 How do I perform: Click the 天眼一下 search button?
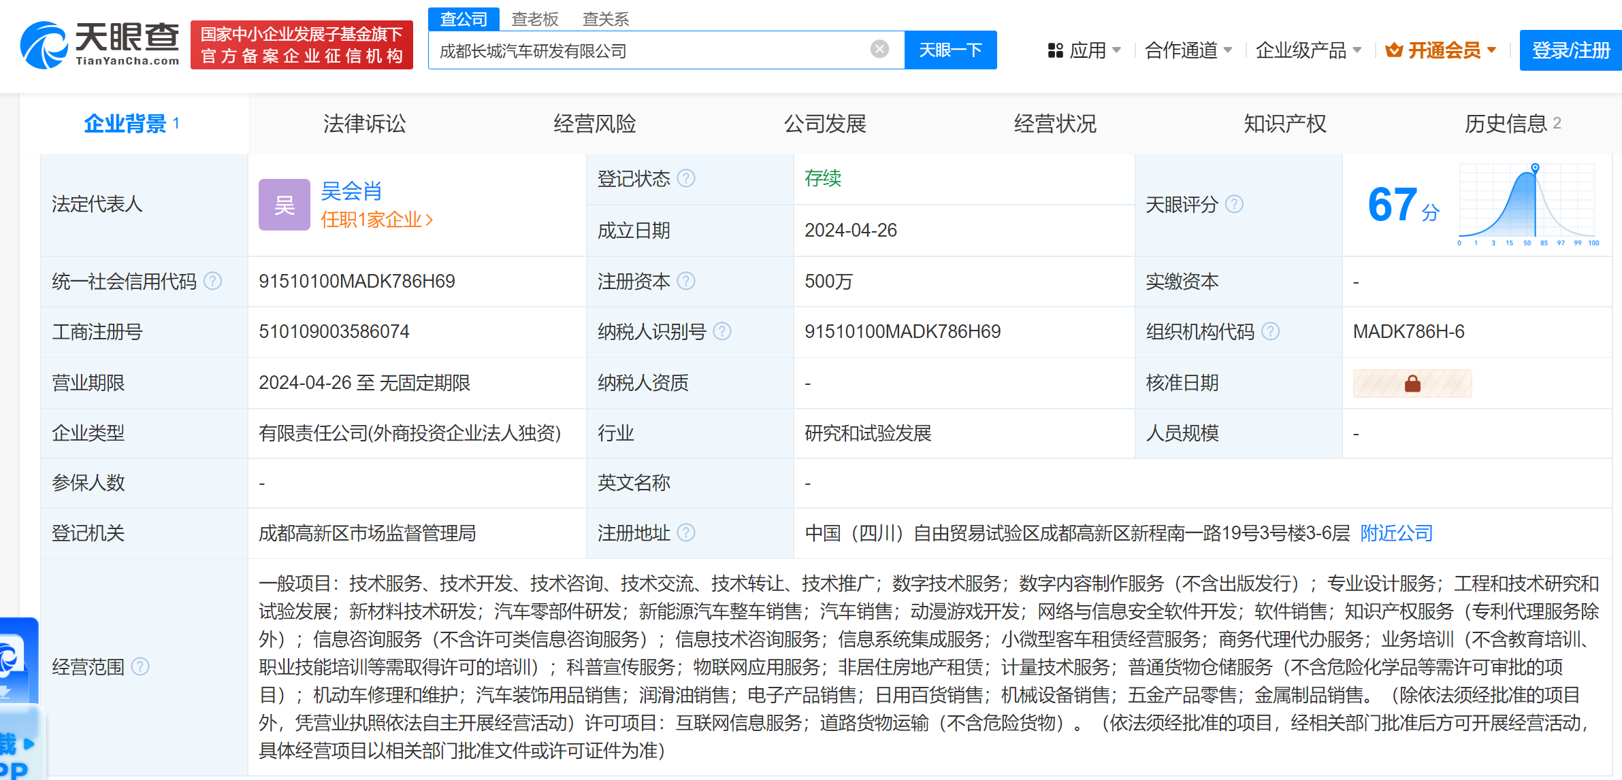pos(950,49)
